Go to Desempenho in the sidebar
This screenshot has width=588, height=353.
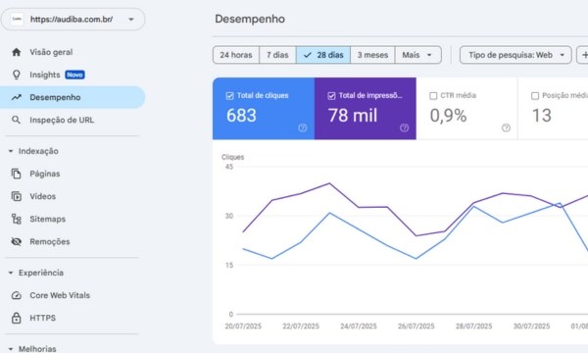coord(73,97)
